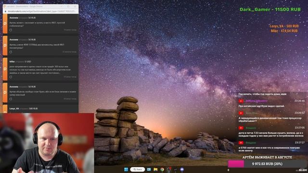Replay the Аноним donation about a simple stabilizer

click(11, 30)
